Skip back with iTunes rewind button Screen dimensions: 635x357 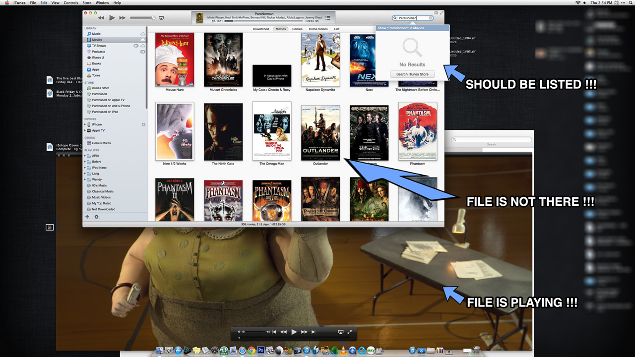pos(101,18)
